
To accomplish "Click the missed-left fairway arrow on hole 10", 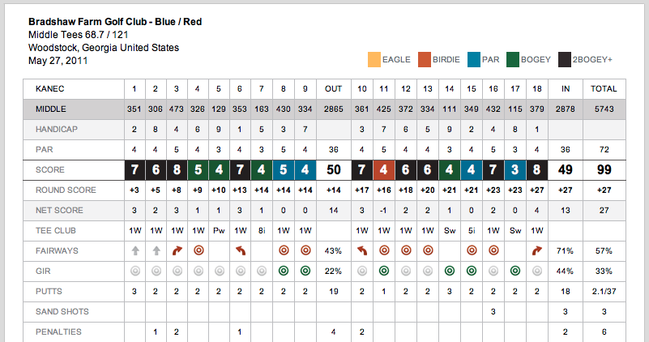I will tap(362, 250).
